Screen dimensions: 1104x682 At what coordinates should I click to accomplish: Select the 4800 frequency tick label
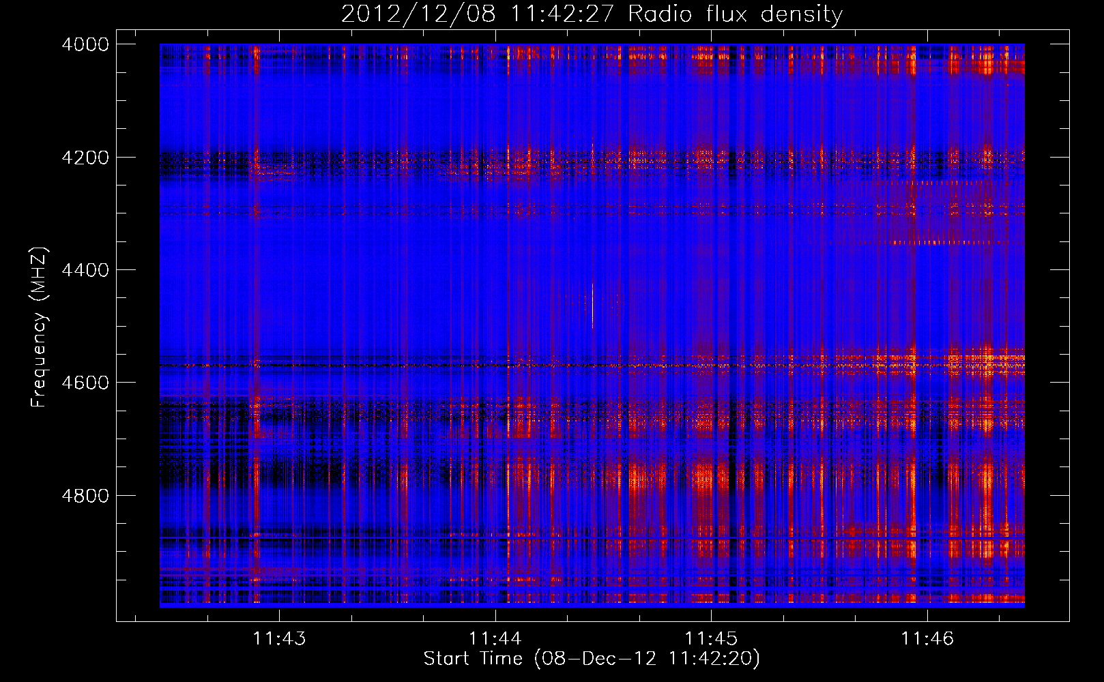[x=85, y=496]
